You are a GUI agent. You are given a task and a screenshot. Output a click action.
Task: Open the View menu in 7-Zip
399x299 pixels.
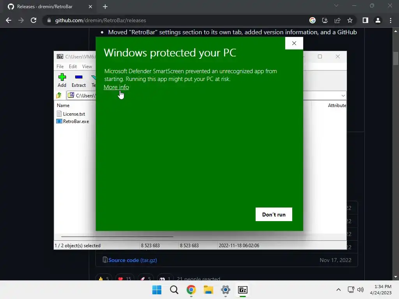click(x=87, y=66)
